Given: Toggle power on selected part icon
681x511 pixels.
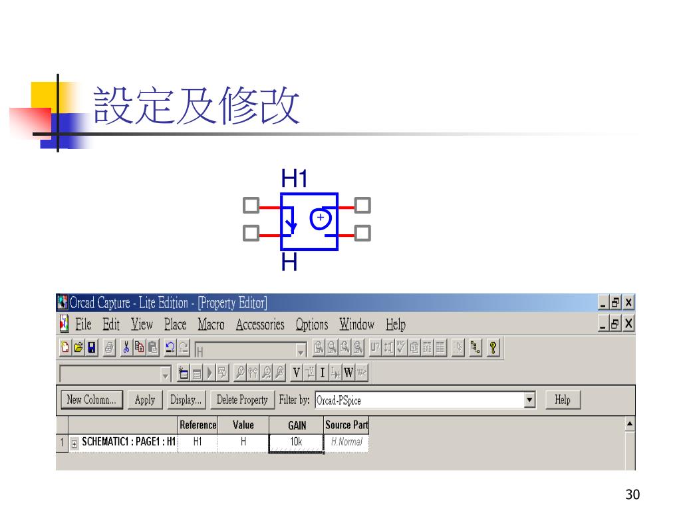Looking at the screenshot, I should pos(361,373).
